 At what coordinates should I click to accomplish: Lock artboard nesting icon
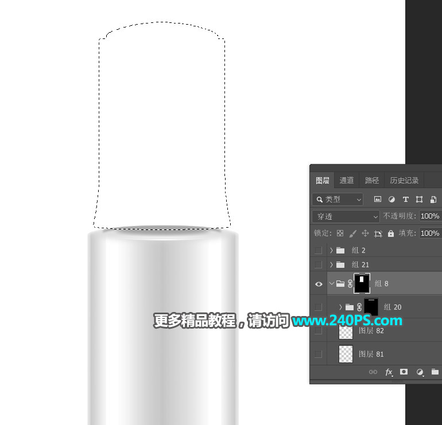378,233
